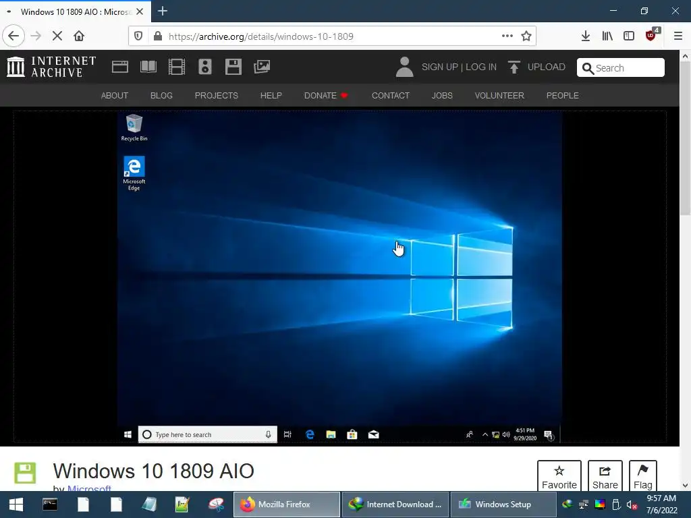Click the Microsoft author link
Image resolution: width=691 pixels, height=518 pixels.
point(89,488)
